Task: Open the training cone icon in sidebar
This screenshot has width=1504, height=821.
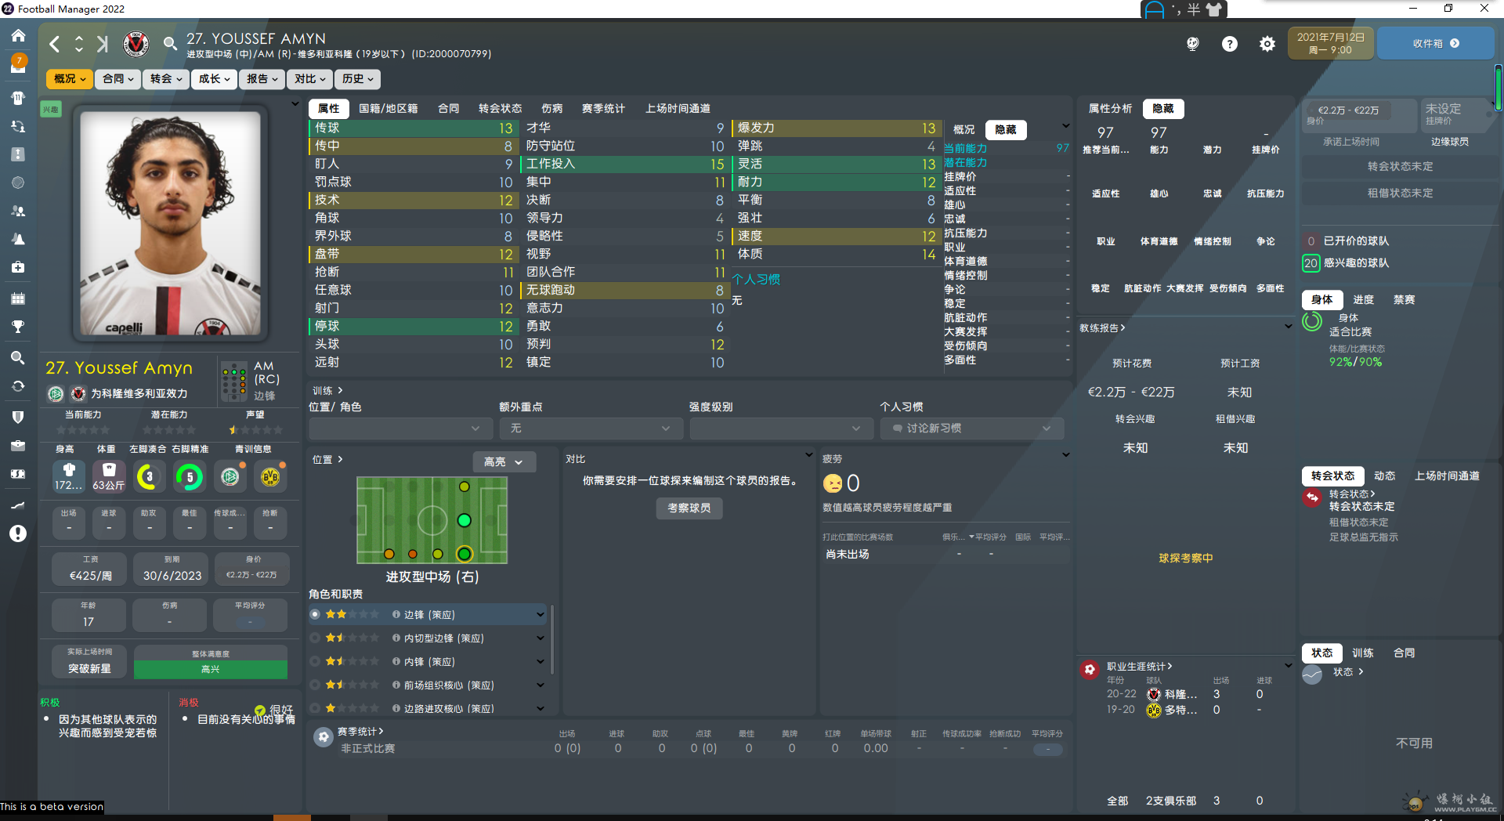Action: pos(18,239)
